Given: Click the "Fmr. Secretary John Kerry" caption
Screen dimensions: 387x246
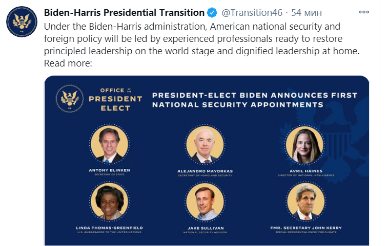Looking at the screenshot, I should point(305,228).
